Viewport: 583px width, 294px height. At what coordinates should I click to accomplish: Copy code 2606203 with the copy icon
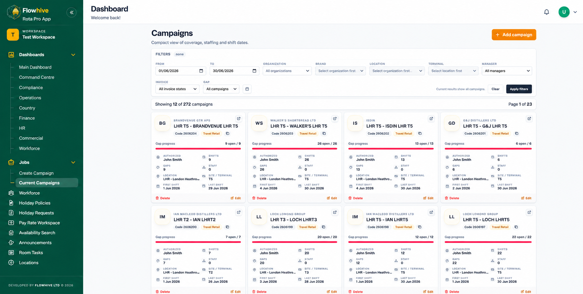tap(324, 134)
